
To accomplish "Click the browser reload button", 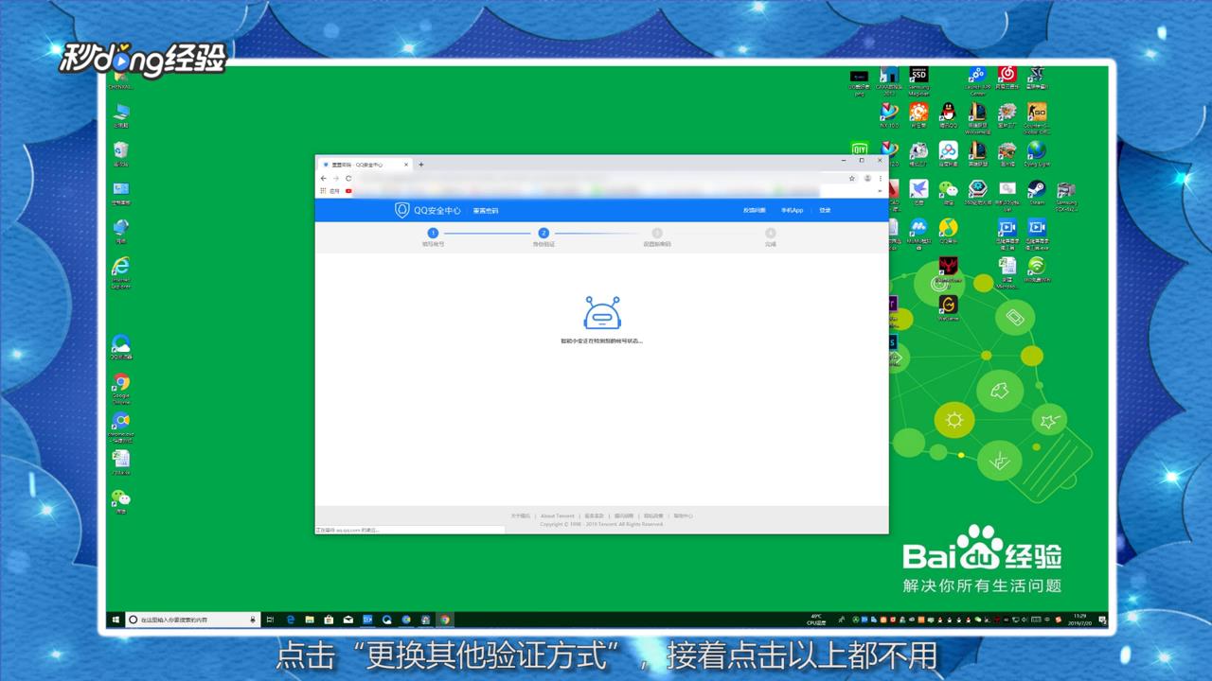I will 348,178.
